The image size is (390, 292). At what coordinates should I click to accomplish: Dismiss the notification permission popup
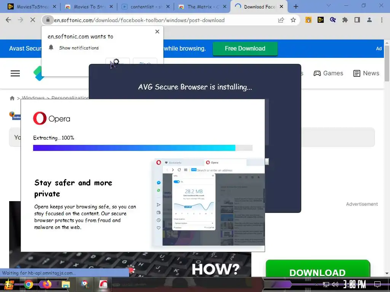click(157, 32)
